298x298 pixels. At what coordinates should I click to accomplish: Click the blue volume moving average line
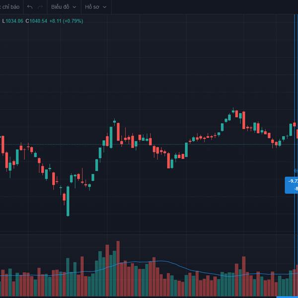[149, 262]
